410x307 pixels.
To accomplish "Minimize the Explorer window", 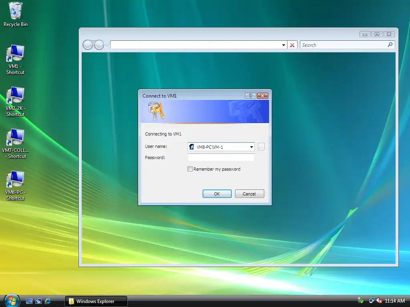I will click(x=365, y=34).
